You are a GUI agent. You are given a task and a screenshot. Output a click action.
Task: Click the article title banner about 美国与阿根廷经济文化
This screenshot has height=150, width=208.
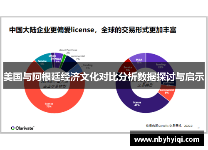click(104, 75)
